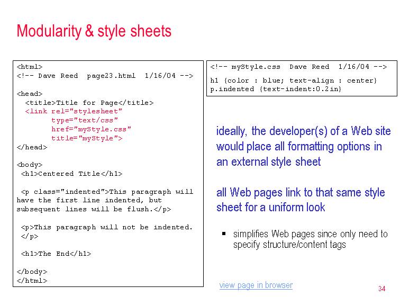The height and width of the screenshot is (305, 400).
Task: Click slide number 34
Action: (x=381, y=289)
